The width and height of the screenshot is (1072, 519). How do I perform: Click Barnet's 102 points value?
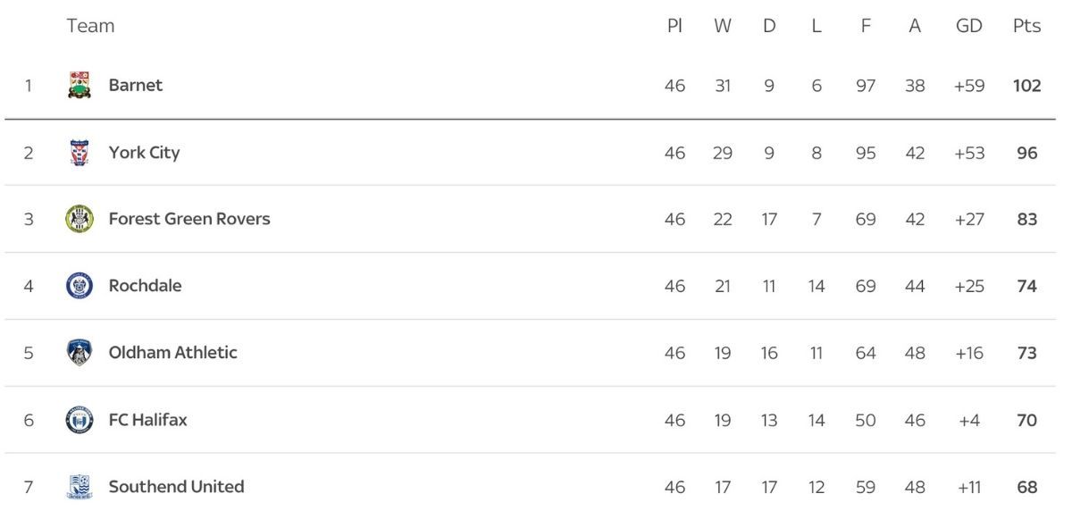[x=1026, y=86]
